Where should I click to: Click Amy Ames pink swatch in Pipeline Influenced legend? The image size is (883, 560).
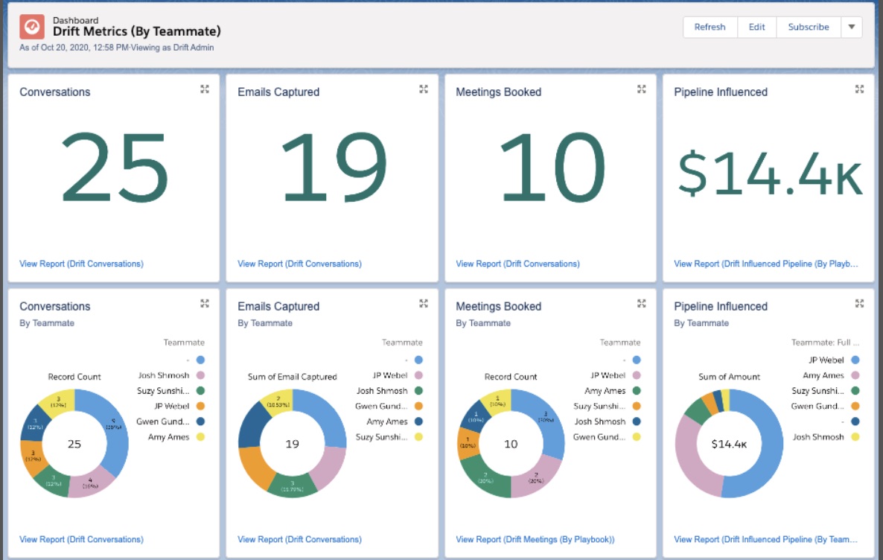[855, 375]
